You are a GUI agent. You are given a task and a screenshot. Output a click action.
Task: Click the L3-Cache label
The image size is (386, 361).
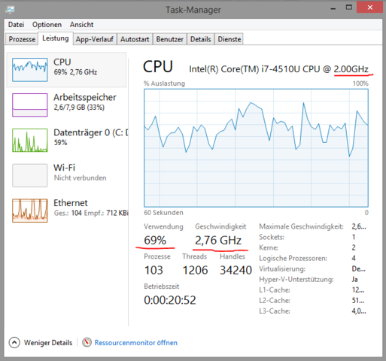(x=275, y=311)
